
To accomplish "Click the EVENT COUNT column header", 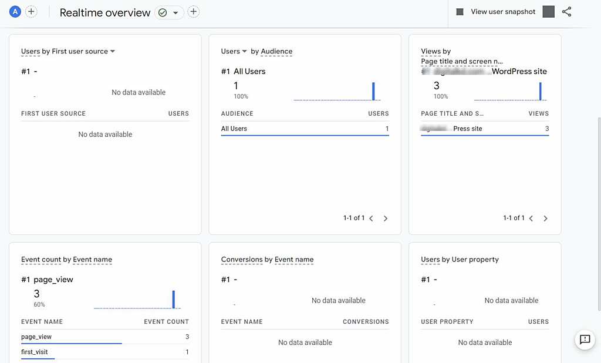I will pos(166,321).
